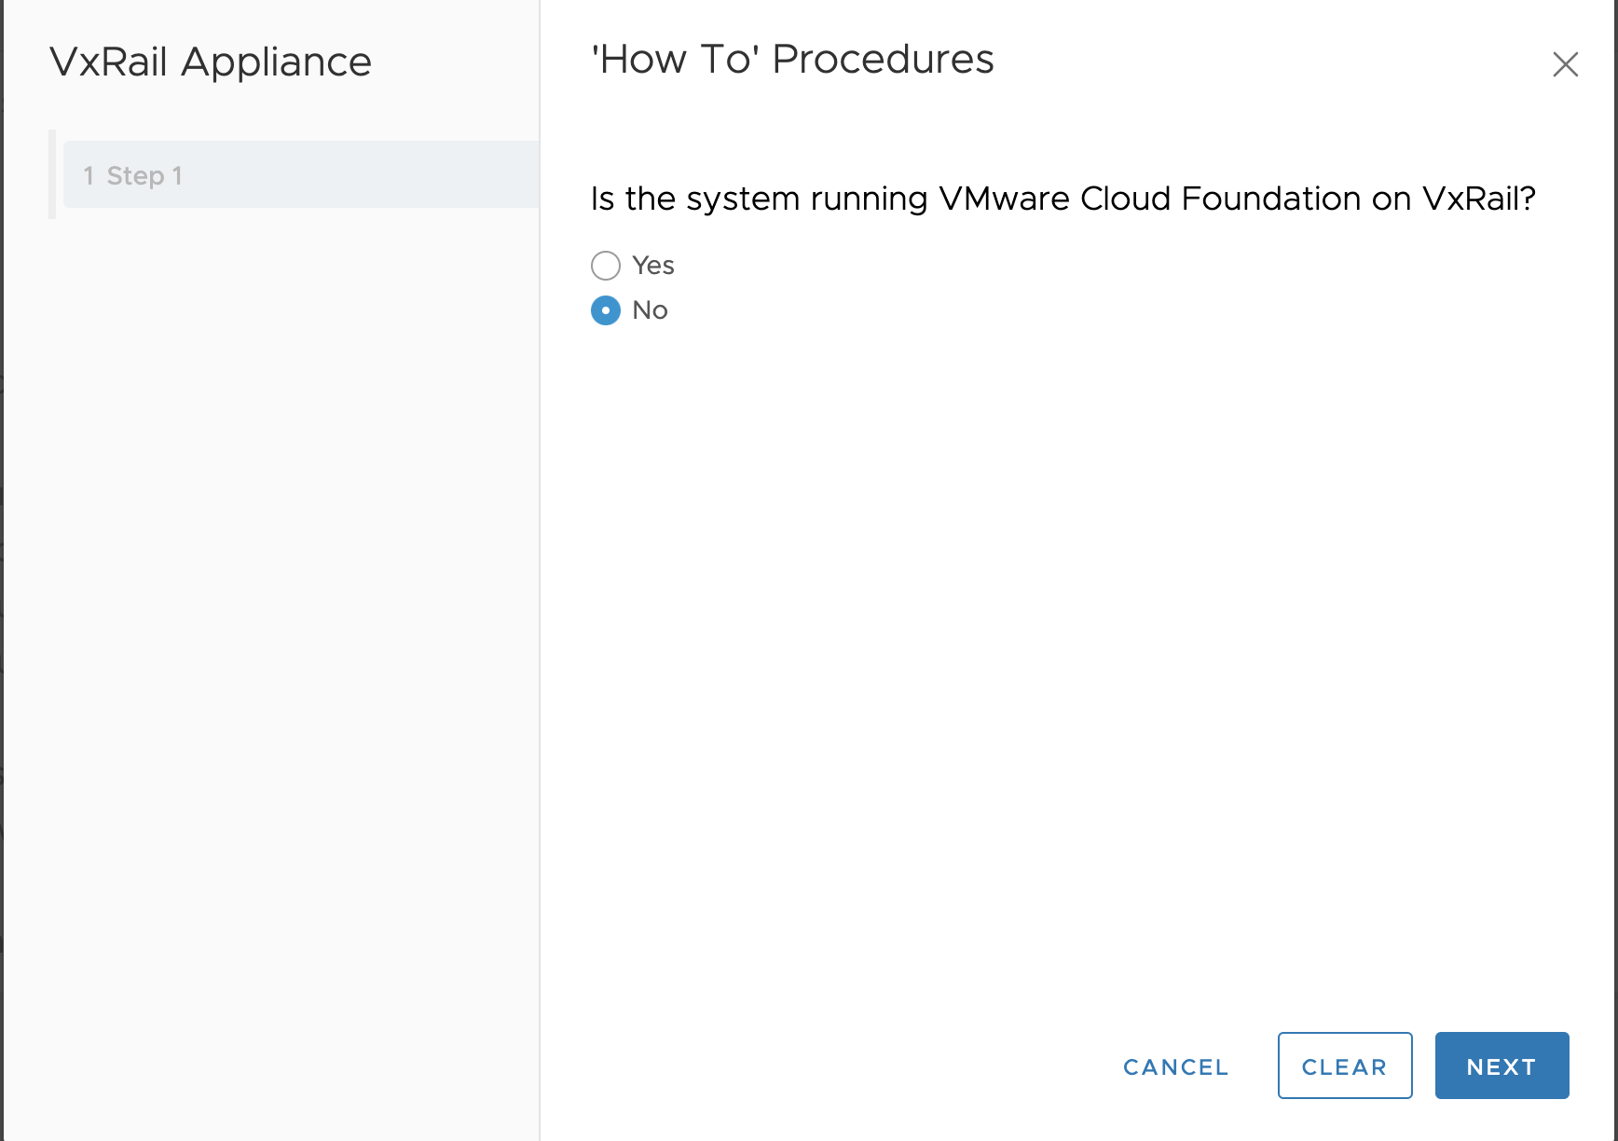1618x1141 pixels.
Task: Click the word 'Appliance' in sidebar heading
Action: coord(276,62)
